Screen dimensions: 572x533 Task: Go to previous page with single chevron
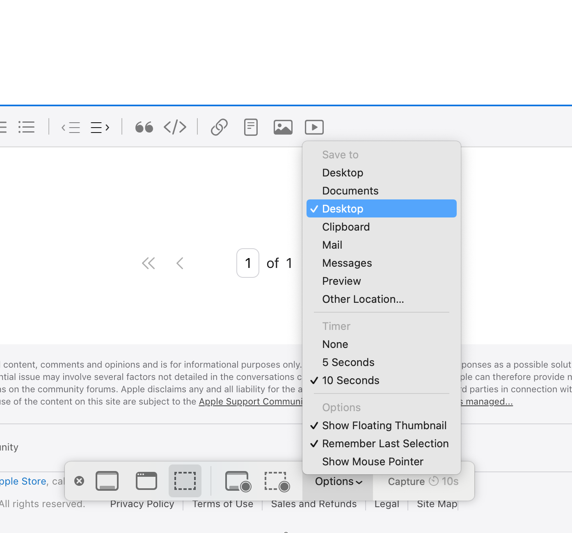click(x=180, y=263)
